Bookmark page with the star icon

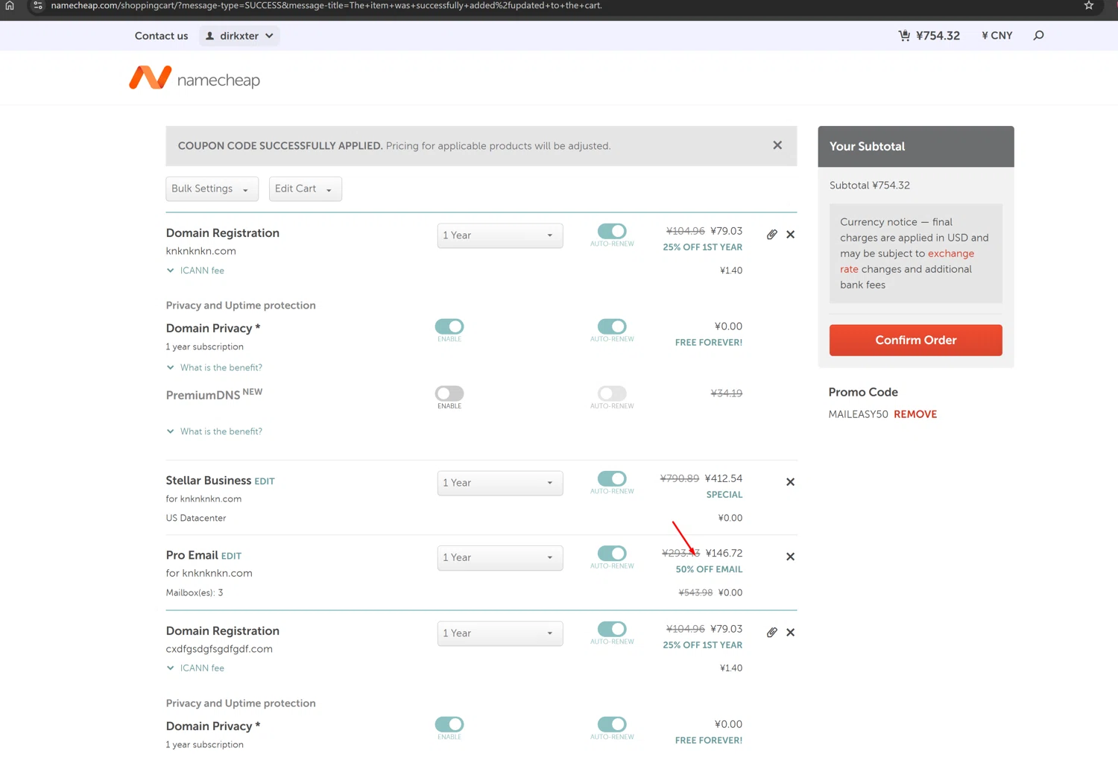tap(1089, 5)
